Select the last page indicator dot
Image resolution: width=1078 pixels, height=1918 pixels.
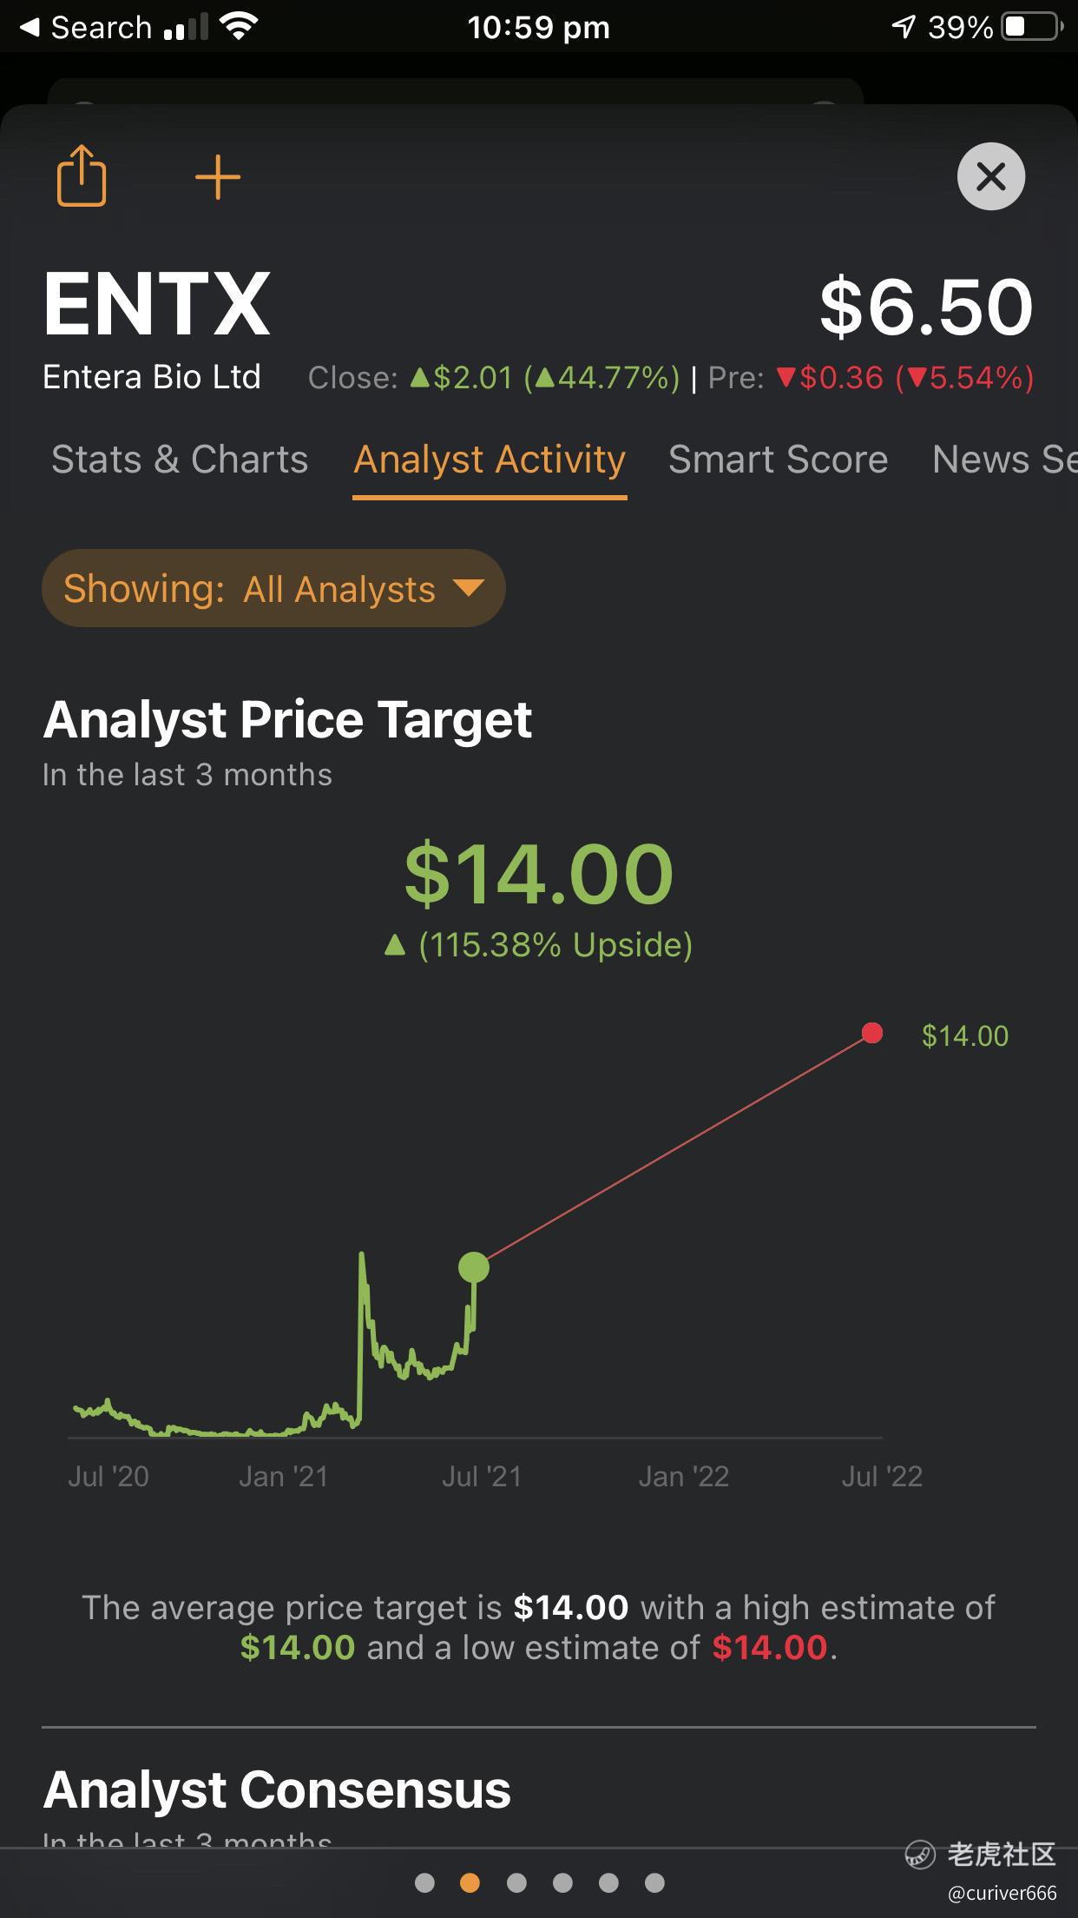pos(654,1882)
